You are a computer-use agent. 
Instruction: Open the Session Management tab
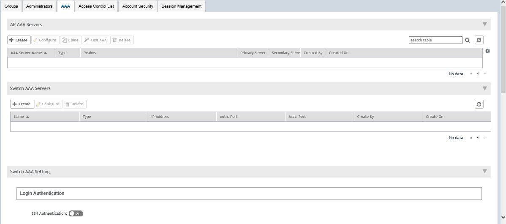[x=182, y=6]
